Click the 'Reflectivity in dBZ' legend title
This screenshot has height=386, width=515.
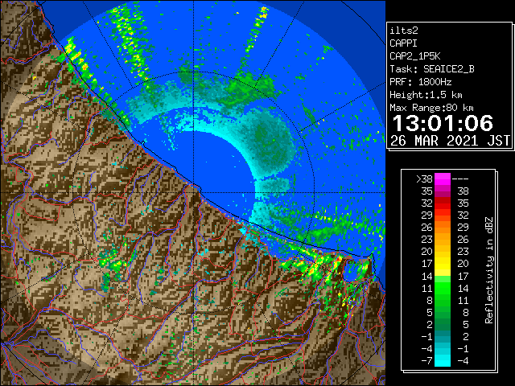(x=489, y=270)
